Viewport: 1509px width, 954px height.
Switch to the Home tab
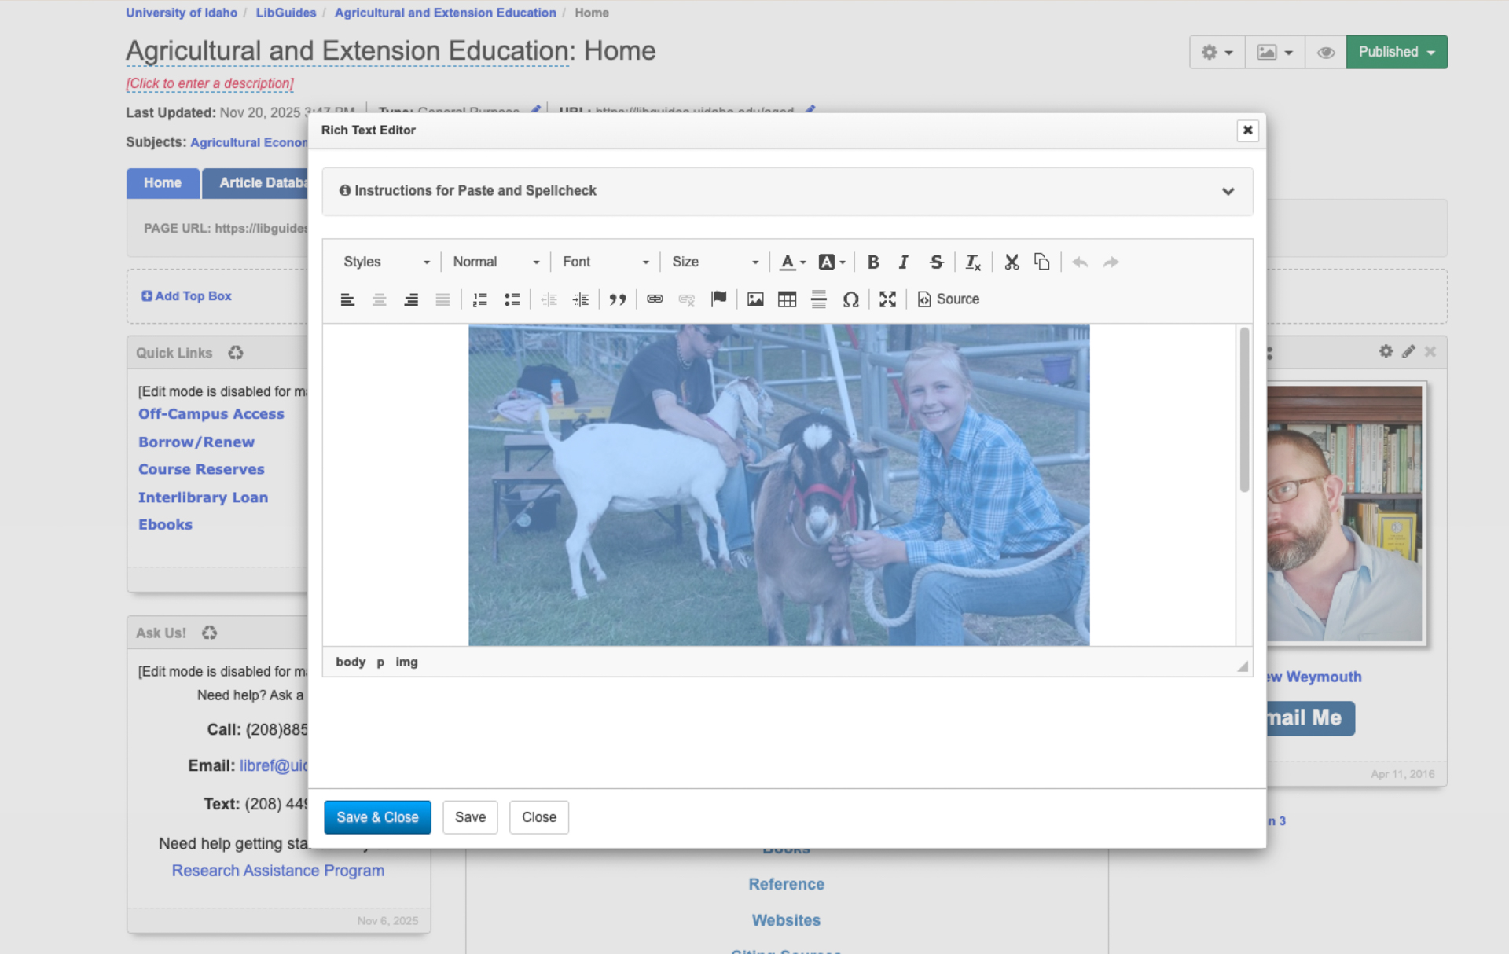tap(163, 183)
